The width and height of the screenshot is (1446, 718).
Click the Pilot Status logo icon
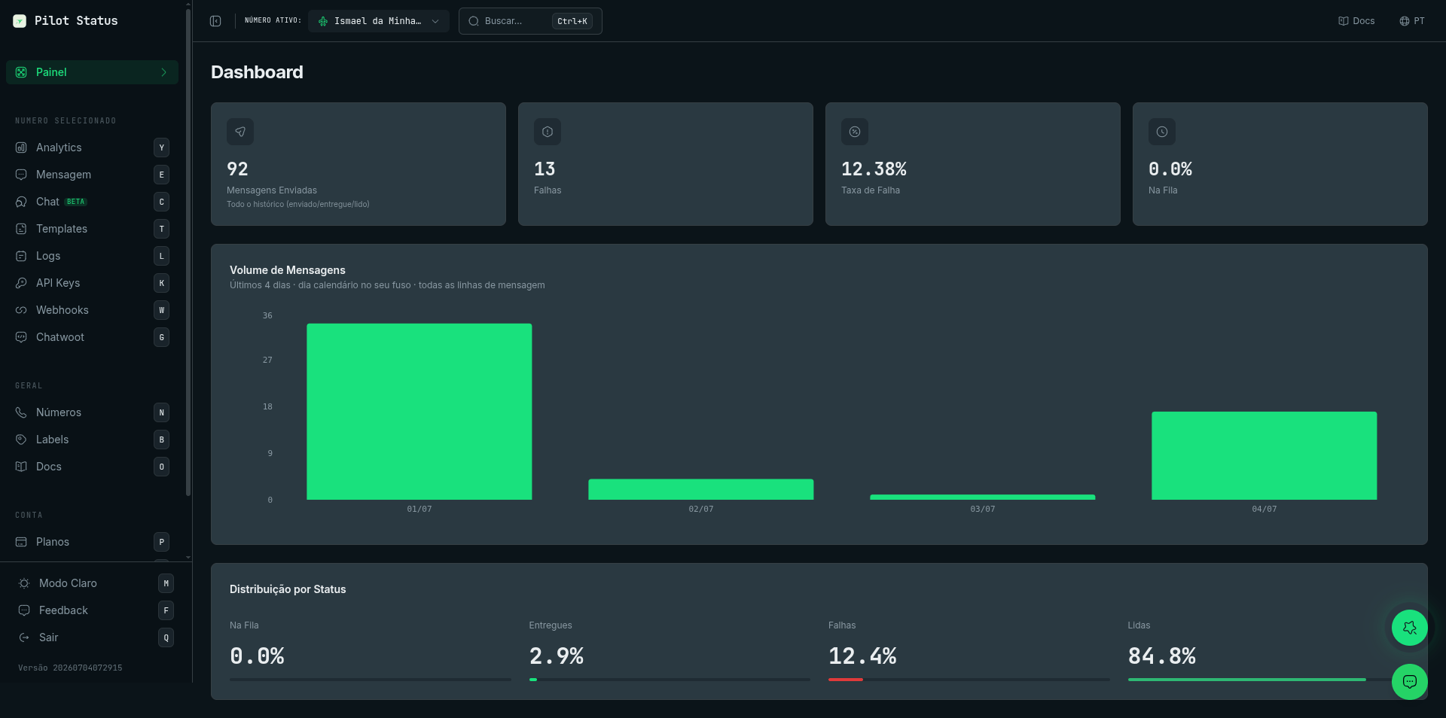pyautogui.click(x=20, y=21)
